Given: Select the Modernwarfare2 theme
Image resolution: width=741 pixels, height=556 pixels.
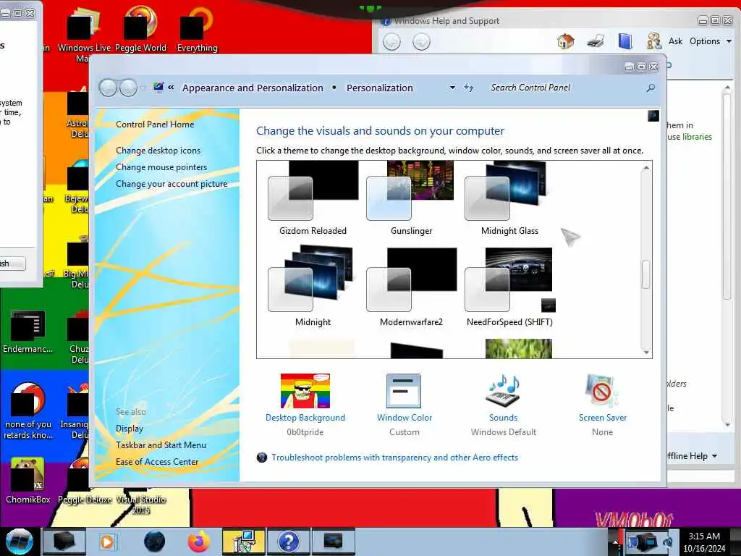Looking at the screenshot, I should [x=411, y=286].
